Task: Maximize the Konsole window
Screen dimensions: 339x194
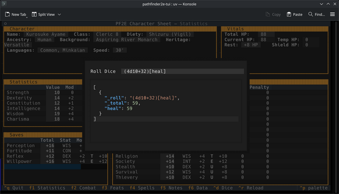Action: point(328,4)
